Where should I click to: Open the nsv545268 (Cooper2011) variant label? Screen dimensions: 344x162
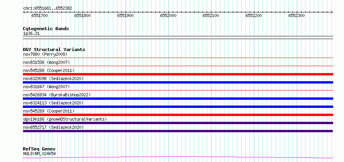[49, 70]
